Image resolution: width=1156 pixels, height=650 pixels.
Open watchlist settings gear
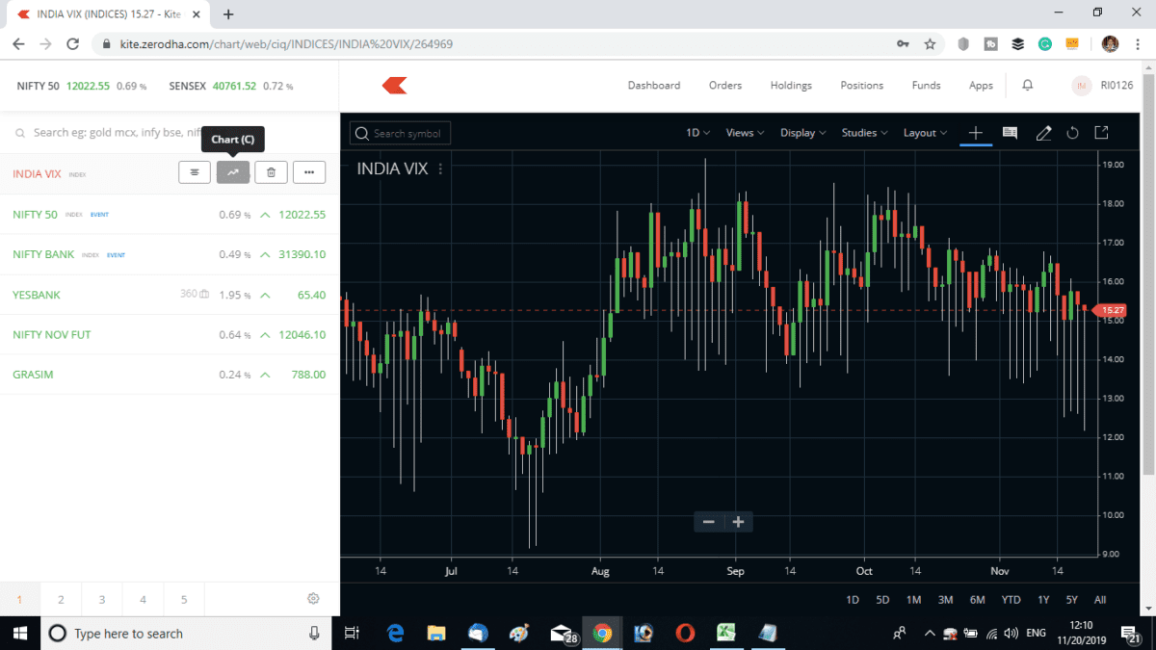click(x=313, y=599)
